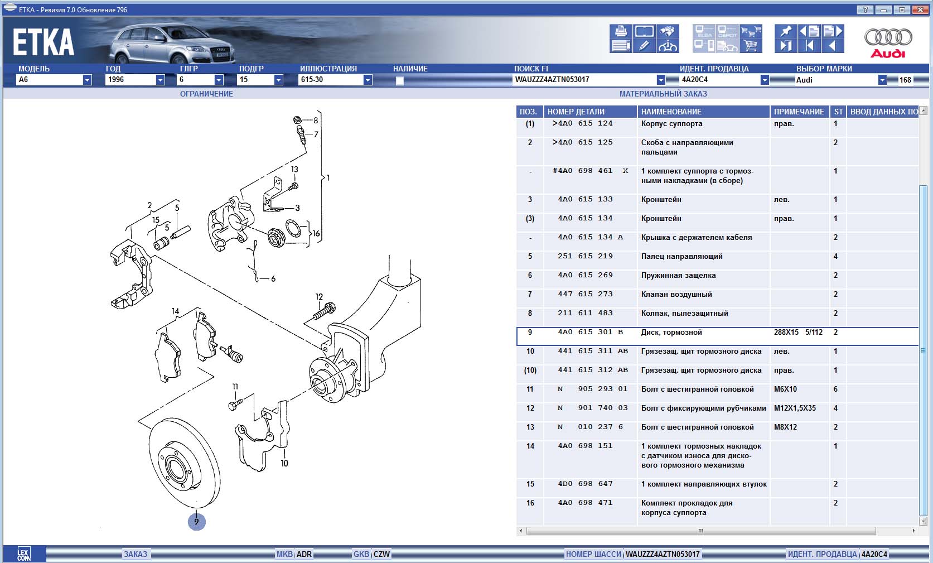Screen dimensions: 933x563
Task: Open the single shopping cart icon
Action: coord(751,46)
